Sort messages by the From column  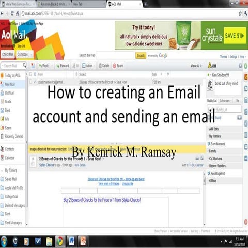tap(40, 74)
